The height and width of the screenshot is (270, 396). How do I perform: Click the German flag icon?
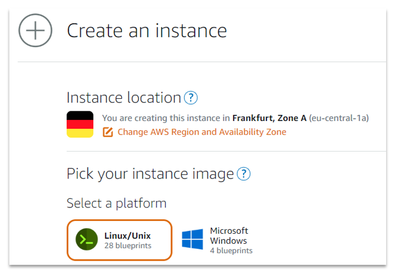pyautogui.click(x=80, y=125)
